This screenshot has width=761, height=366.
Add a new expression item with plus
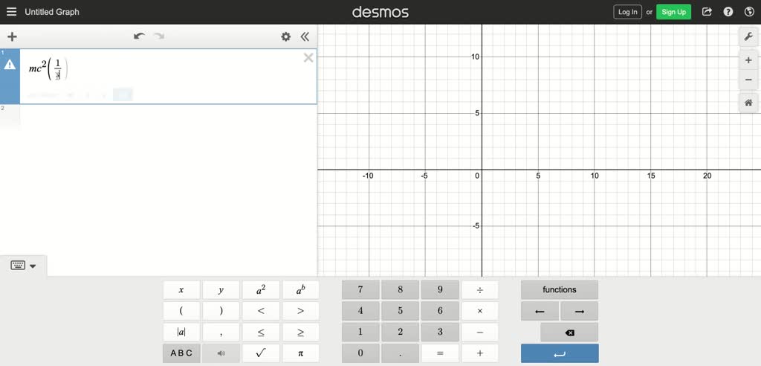[12, 36]
